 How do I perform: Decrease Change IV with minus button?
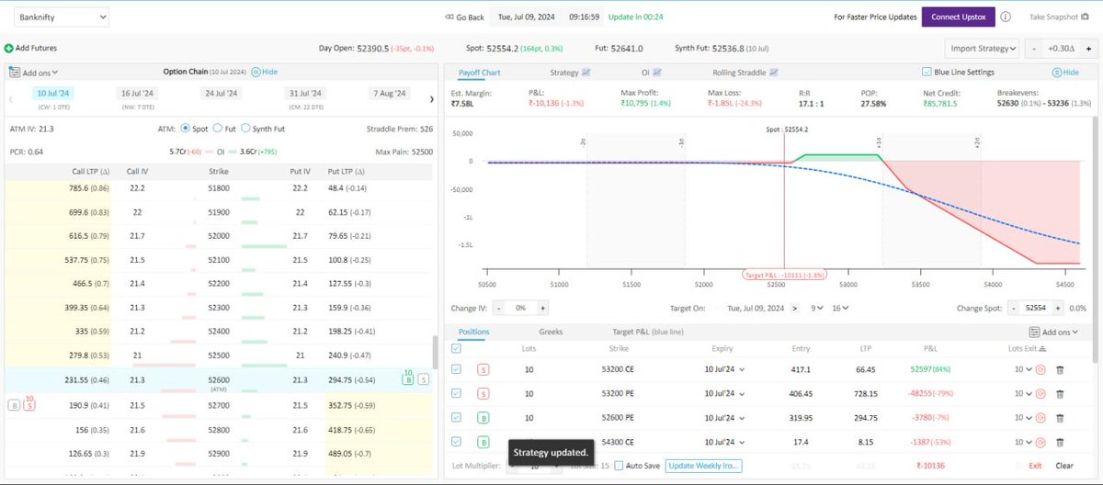point(498,309)
